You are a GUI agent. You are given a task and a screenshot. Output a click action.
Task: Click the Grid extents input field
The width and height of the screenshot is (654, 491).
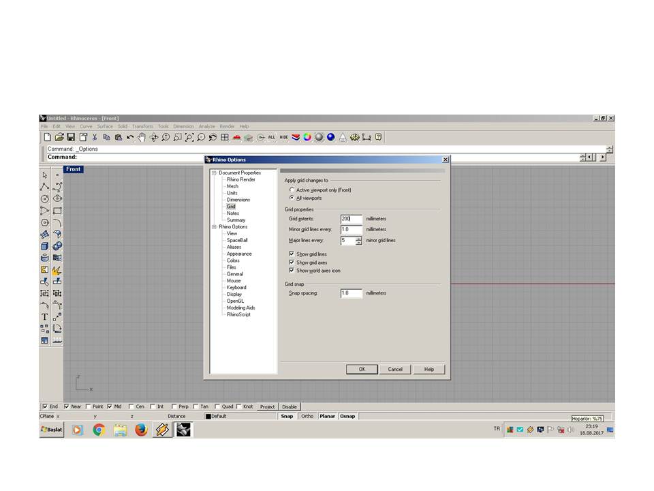[352, 219]
